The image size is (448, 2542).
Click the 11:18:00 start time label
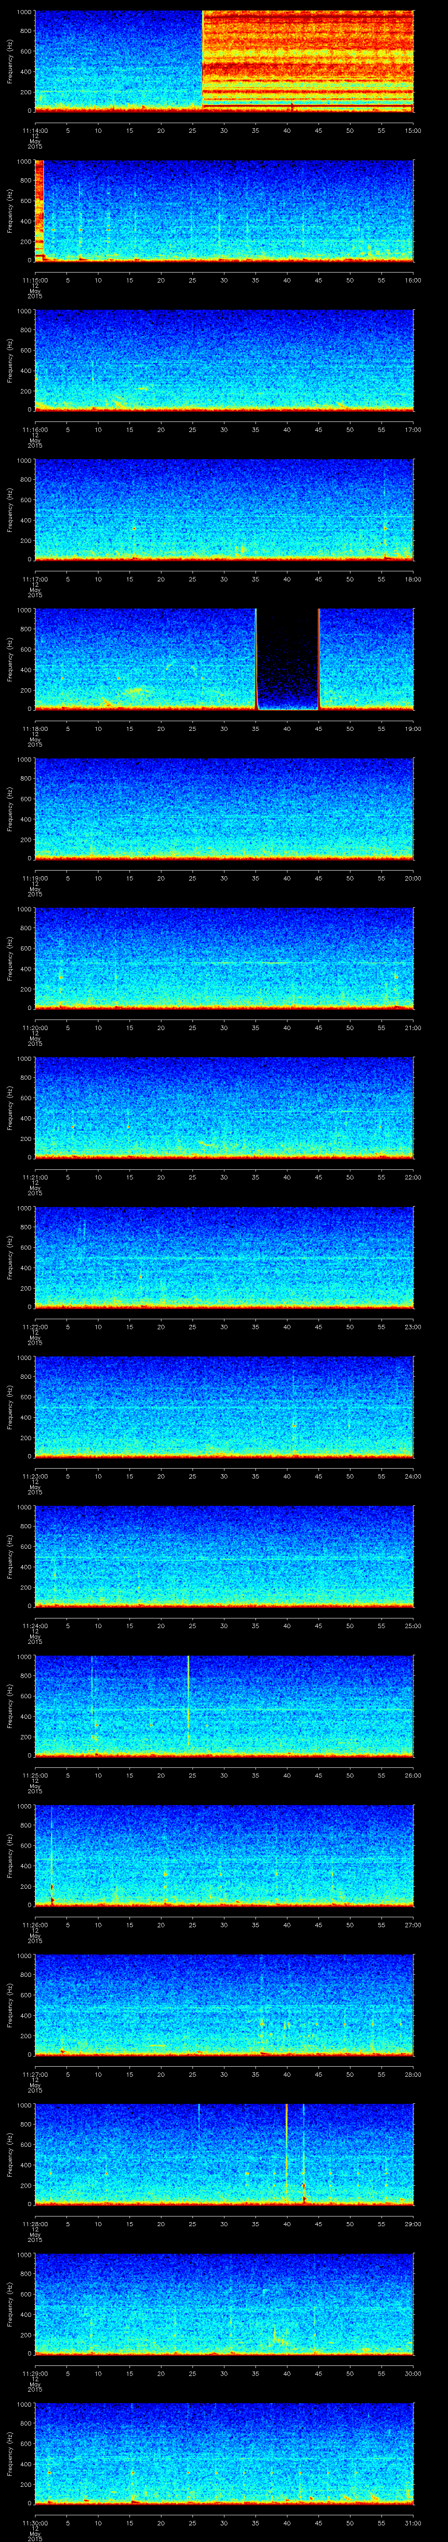click(35, 728)
